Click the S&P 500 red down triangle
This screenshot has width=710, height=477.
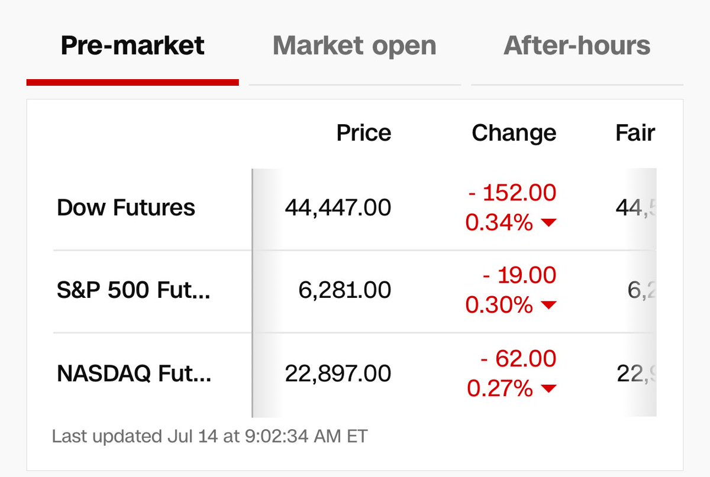(548, 306)
